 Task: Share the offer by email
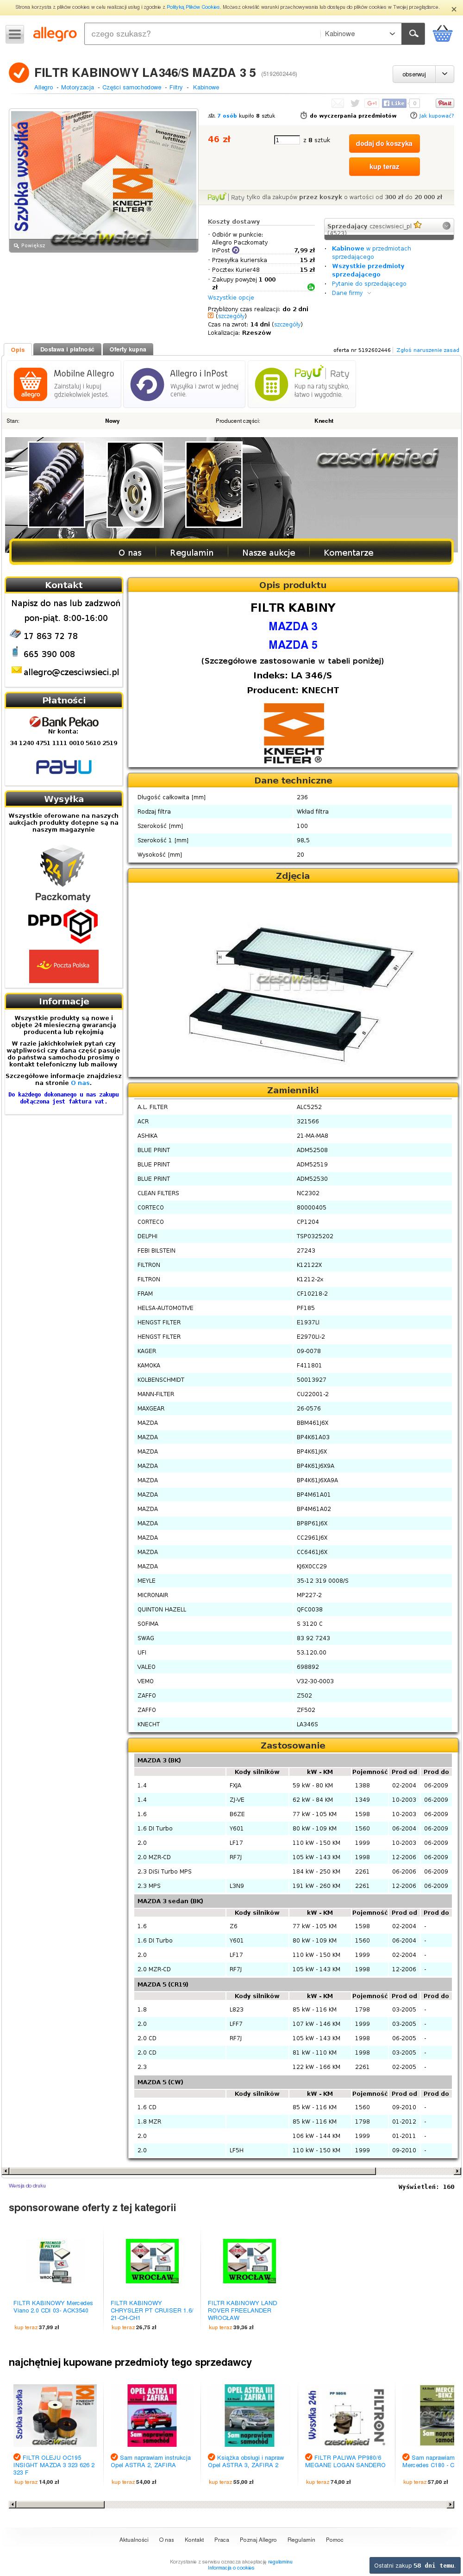(x=337, y=103)
